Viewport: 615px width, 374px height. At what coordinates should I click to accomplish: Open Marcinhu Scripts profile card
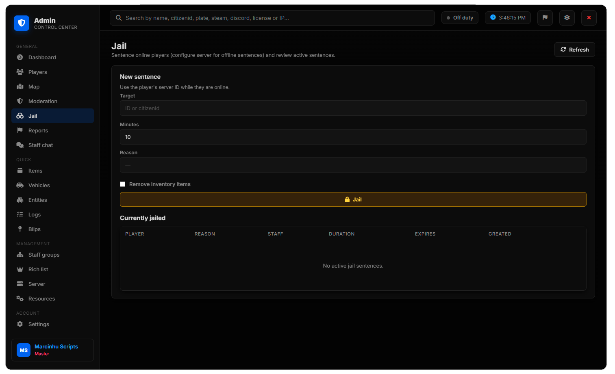click(53, 350)
